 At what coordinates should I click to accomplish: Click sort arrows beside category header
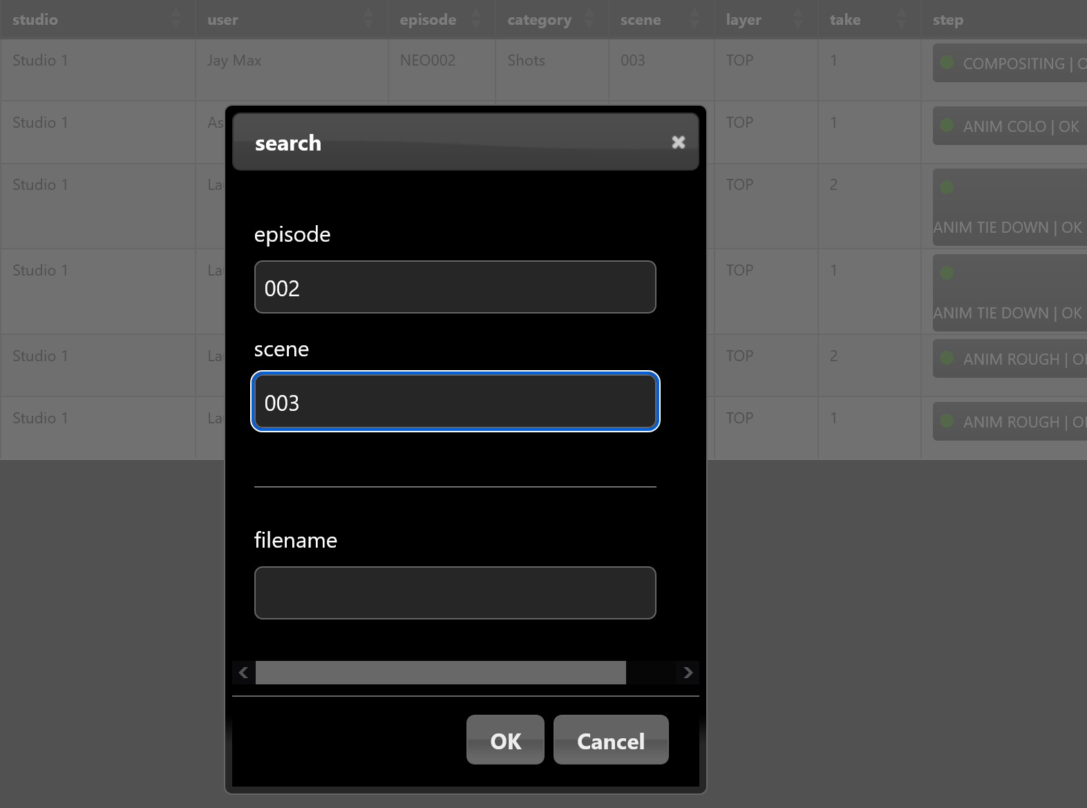pyautogui.click(x=589, y=19)
